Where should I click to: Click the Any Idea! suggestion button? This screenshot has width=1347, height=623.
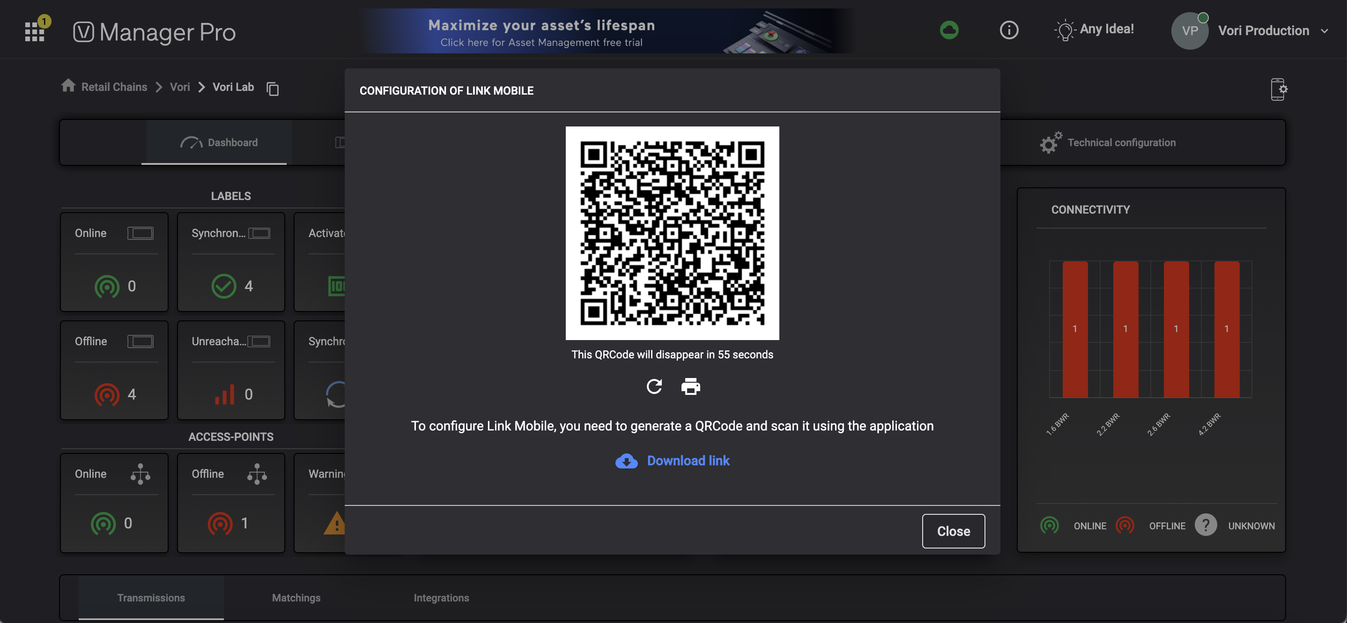pyautogui.click(x=1095, y=30)
